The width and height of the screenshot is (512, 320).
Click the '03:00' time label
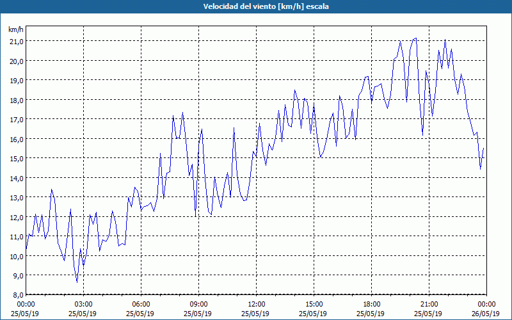(x=84, y=305)
